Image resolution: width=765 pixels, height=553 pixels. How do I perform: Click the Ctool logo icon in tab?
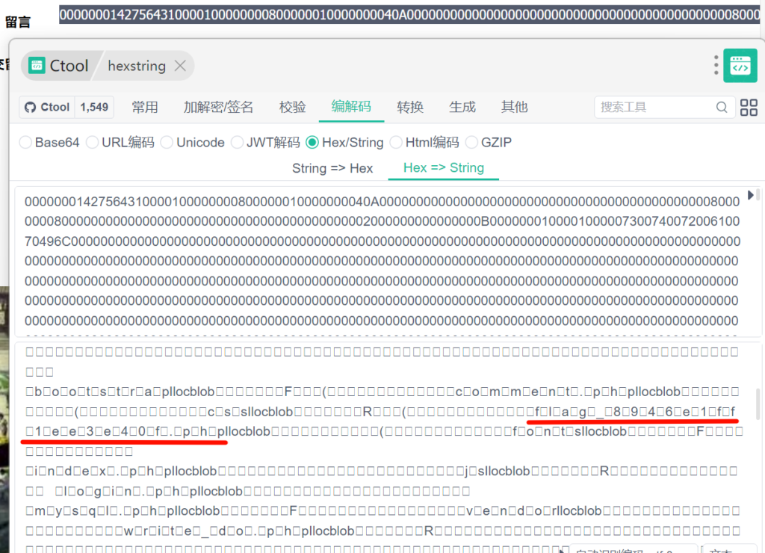[37, 66]
